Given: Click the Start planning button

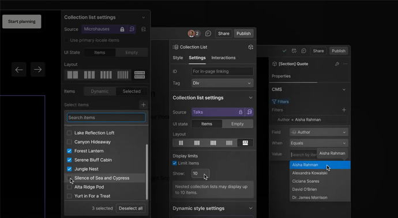Looking at the screenshot, I should pos(22,21).
